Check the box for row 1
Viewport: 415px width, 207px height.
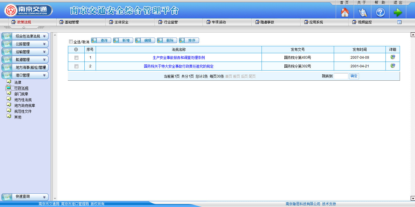coord(76,58)
